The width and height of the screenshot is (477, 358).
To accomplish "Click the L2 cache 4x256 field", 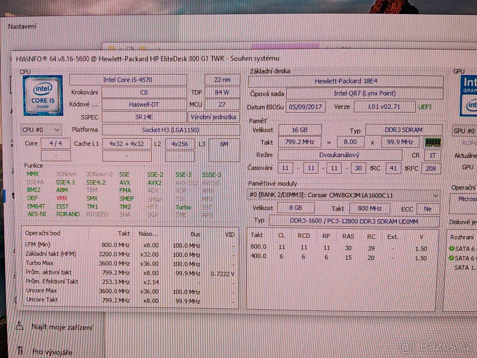I will click(x=180, y=144).
